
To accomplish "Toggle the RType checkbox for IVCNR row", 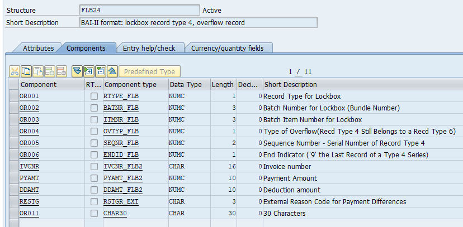I will coord(94,167).
